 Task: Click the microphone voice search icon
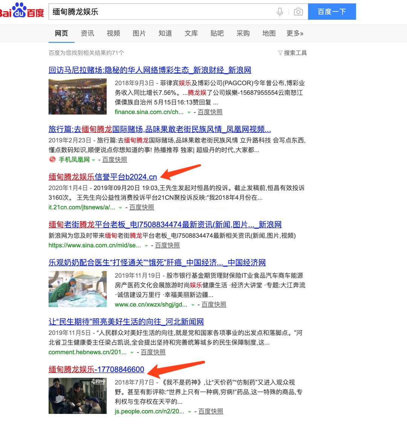click(280, 12)
